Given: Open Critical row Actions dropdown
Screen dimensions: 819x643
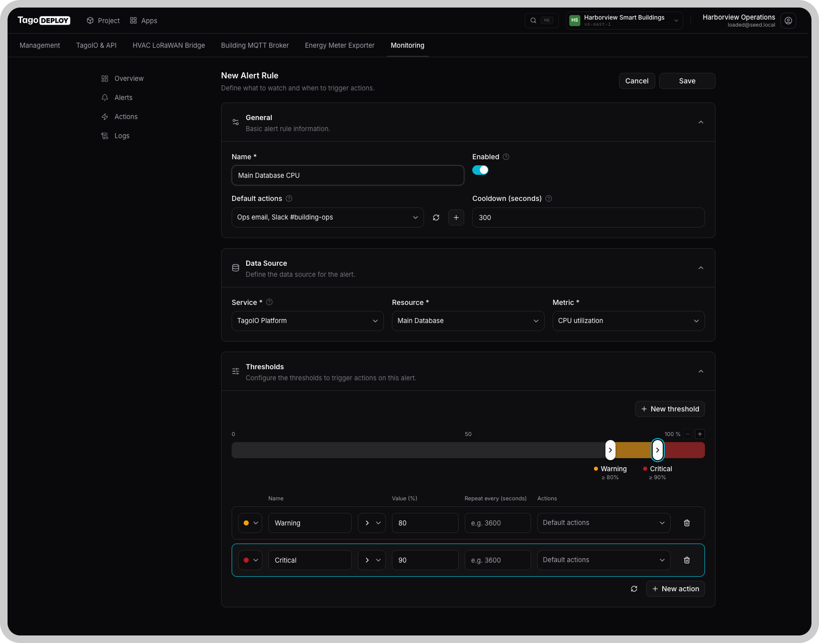Looking at the screenshot, I should 604,560.
